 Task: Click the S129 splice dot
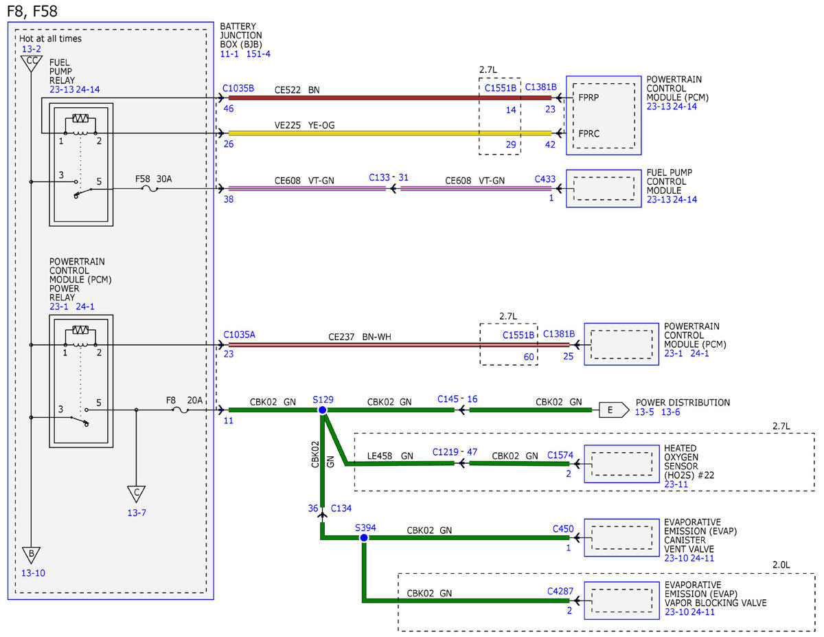pos(321,410)
